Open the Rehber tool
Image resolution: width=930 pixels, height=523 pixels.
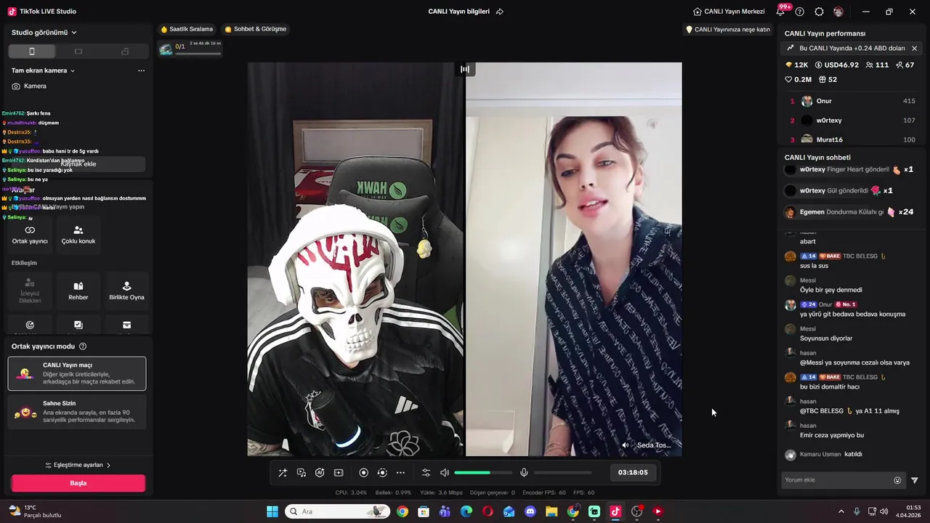(x=78, y=291)
